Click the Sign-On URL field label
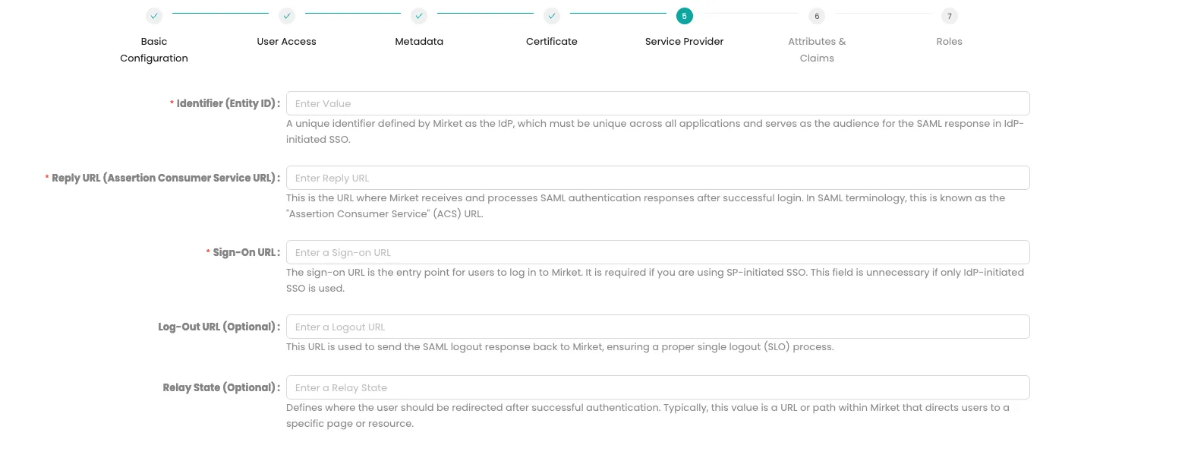Viewport: 1188px width, 458px height. click(244, 252)
